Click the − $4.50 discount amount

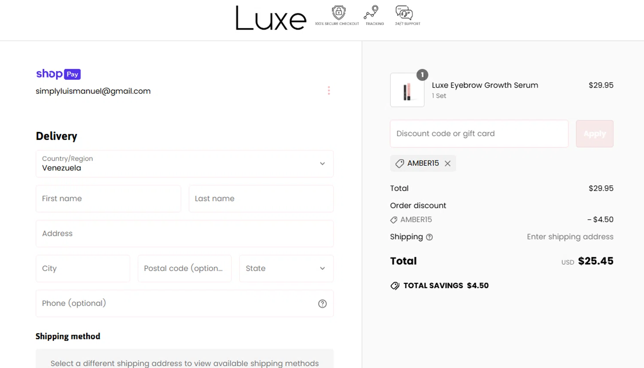600,219
